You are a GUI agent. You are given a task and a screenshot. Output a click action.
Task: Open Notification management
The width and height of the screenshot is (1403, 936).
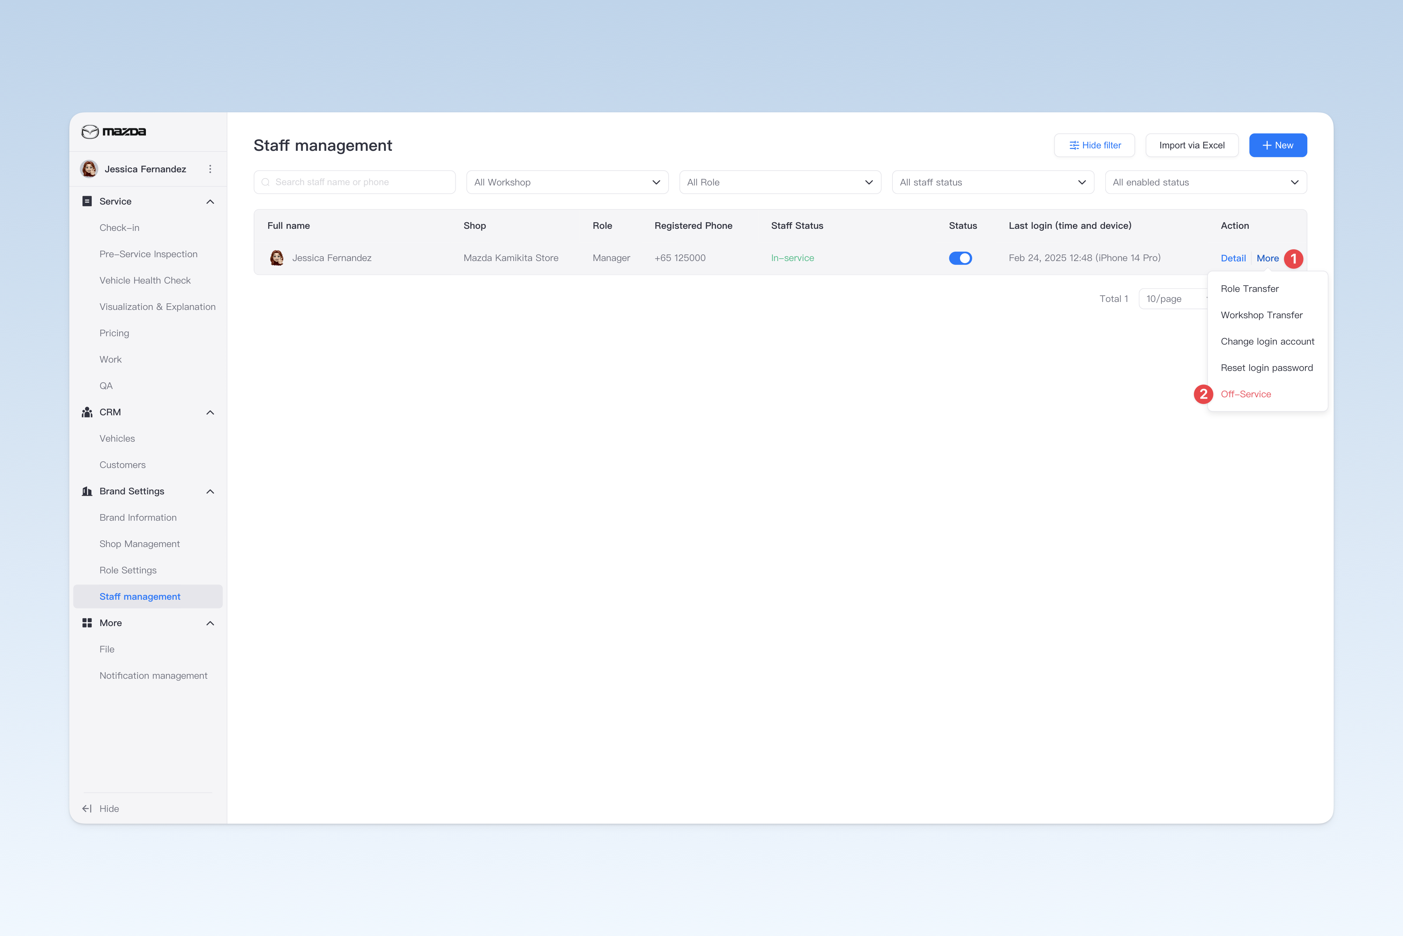154,675
